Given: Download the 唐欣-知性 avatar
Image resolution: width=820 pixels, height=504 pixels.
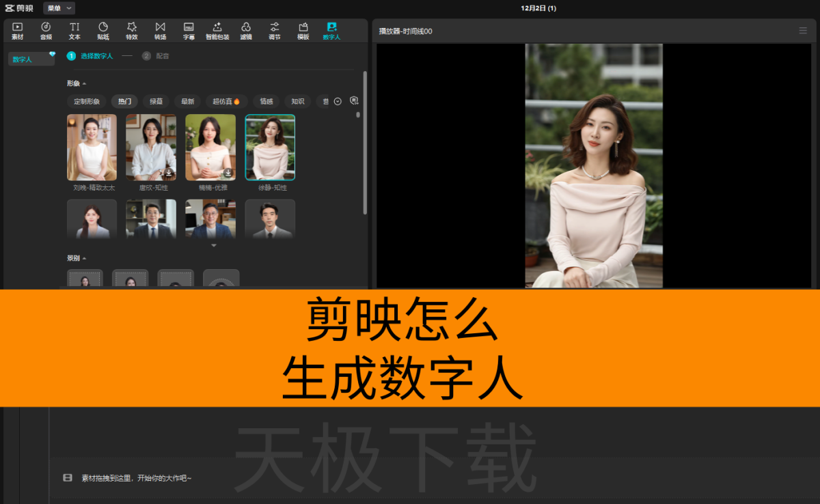Looking at the screenshot, I should [169, 173].
